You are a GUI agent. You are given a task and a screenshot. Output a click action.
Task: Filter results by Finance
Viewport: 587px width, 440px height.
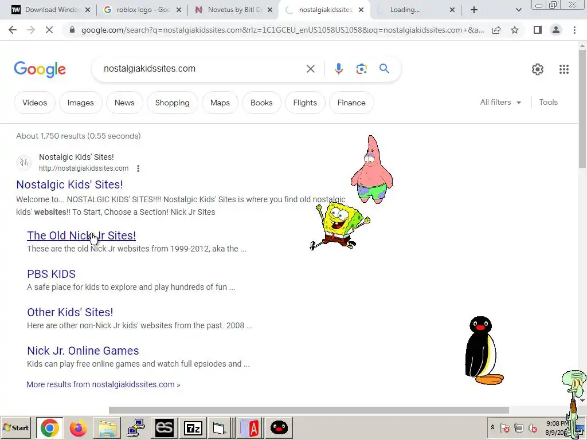pyautogui.click(x=351, y=103)
